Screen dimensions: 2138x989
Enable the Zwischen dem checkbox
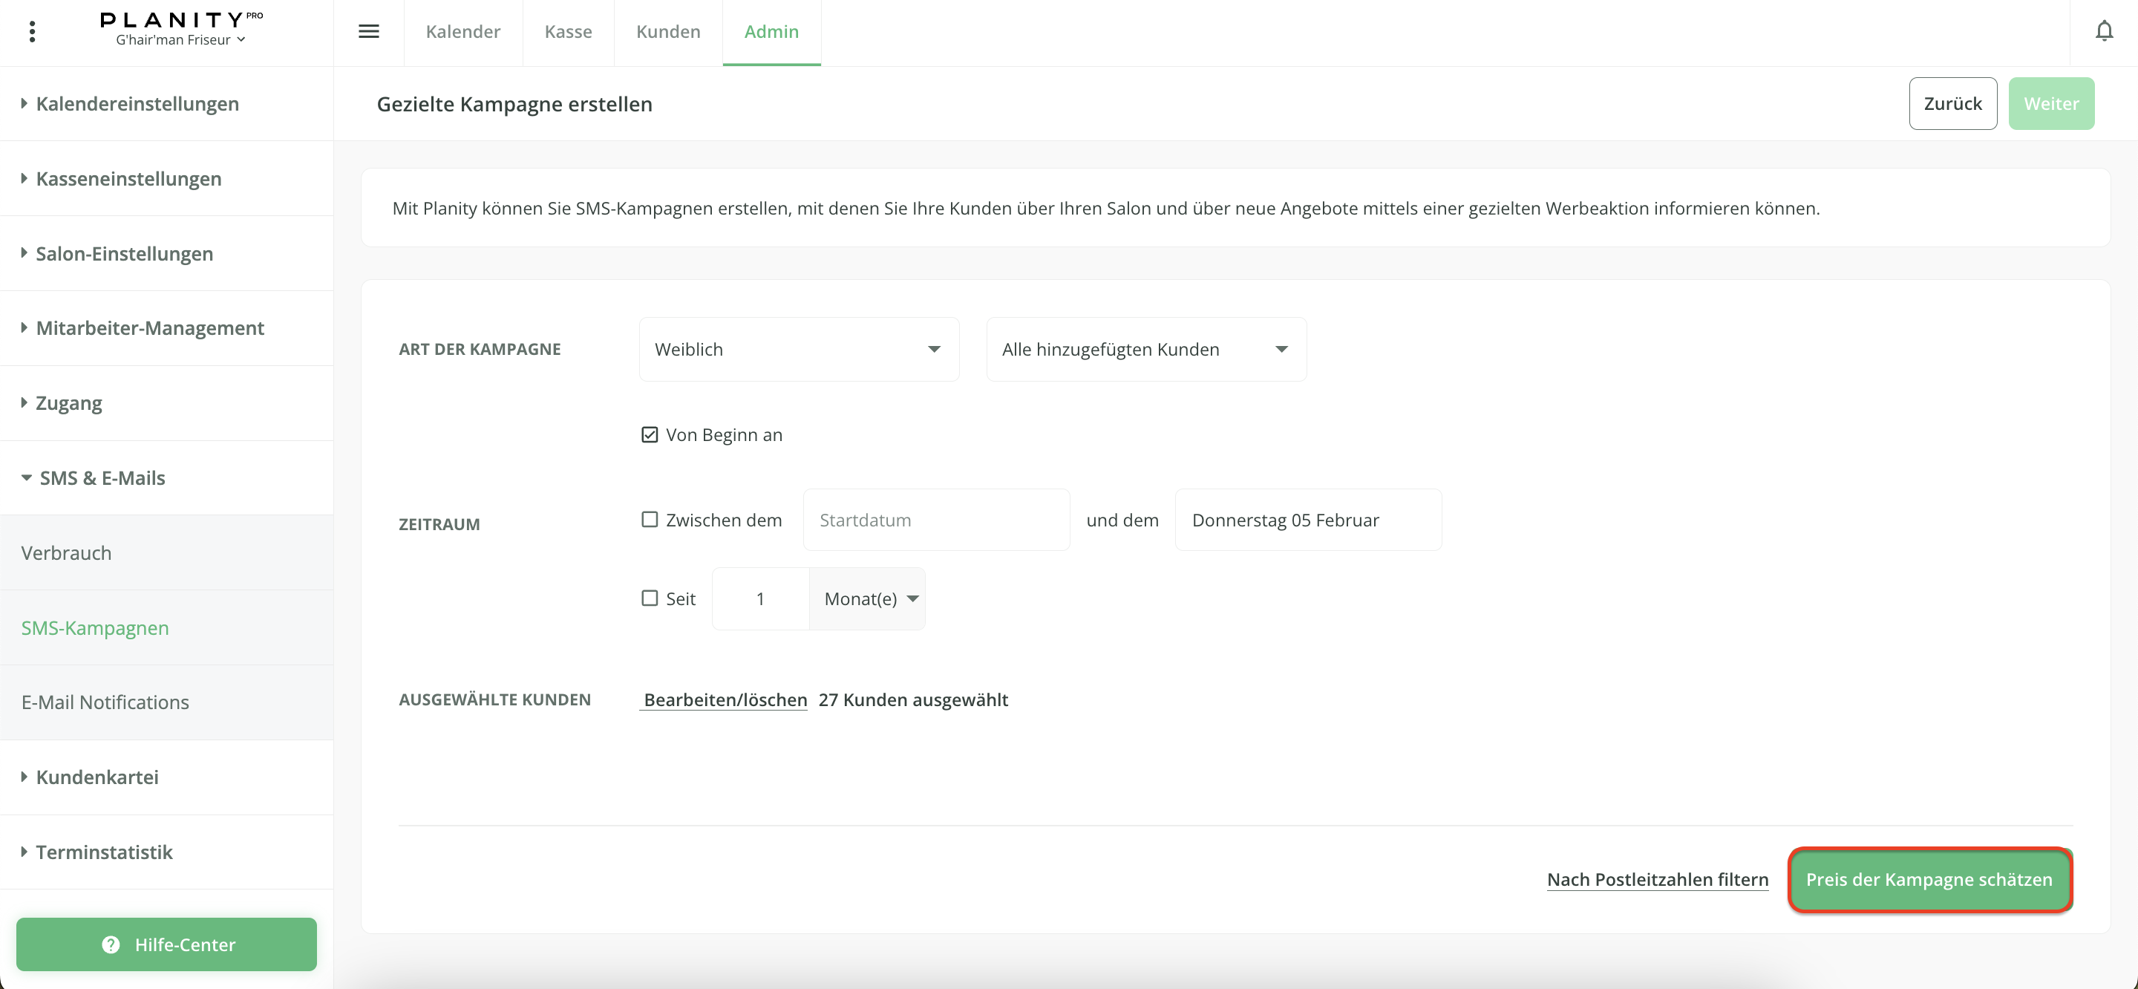click(649, 520)
